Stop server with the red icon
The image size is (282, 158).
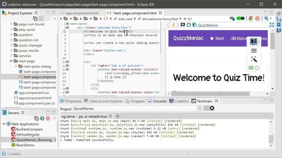48,118
